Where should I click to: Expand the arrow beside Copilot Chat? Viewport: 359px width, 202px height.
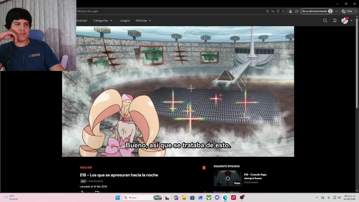[355, 11]
